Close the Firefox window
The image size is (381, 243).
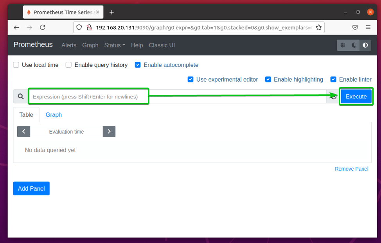click(370, 12)
